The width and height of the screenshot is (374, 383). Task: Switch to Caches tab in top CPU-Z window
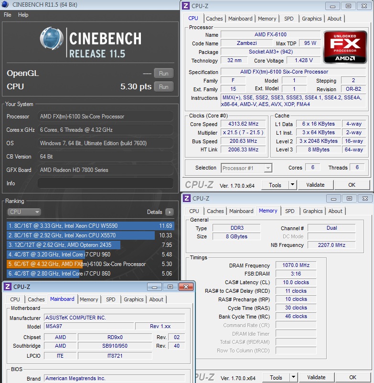[214, 19]
